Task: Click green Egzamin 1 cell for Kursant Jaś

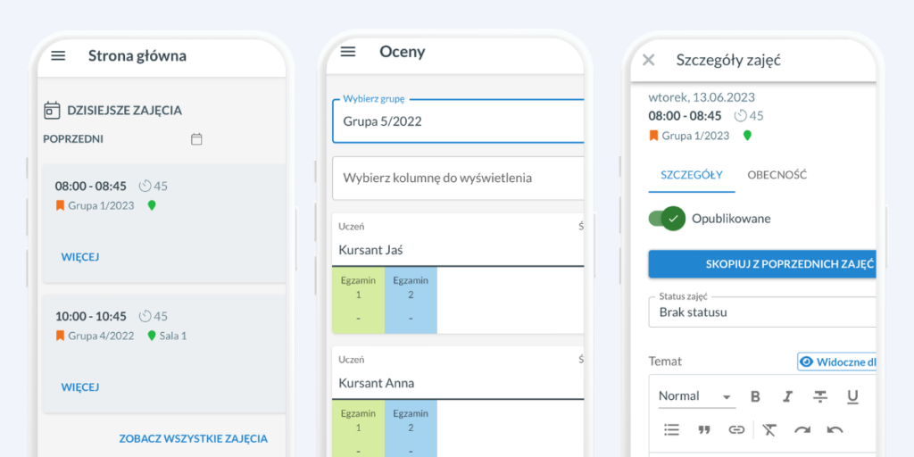Action: (358, 299)
